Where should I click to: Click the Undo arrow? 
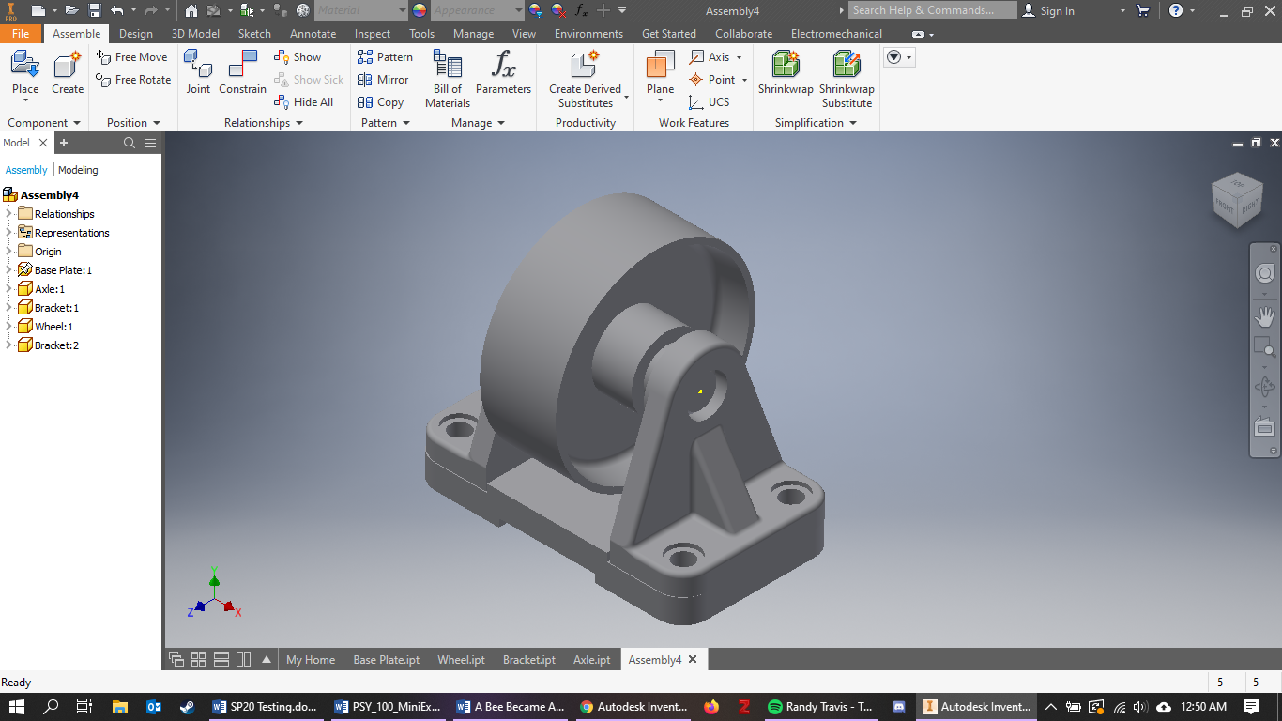117,10
